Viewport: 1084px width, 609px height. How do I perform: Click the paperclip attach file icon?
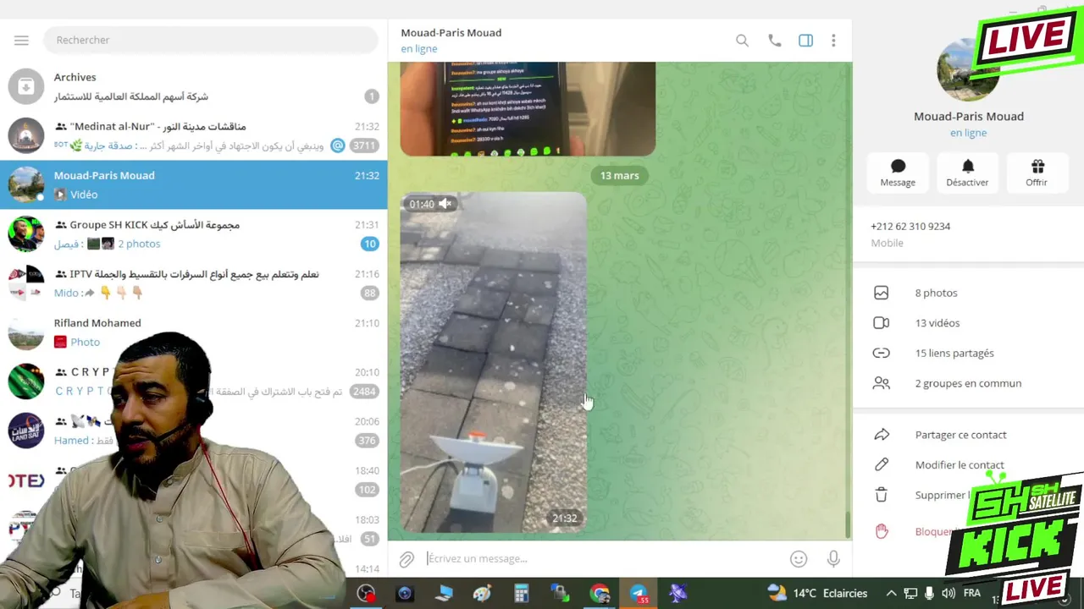tap(406, 558)
